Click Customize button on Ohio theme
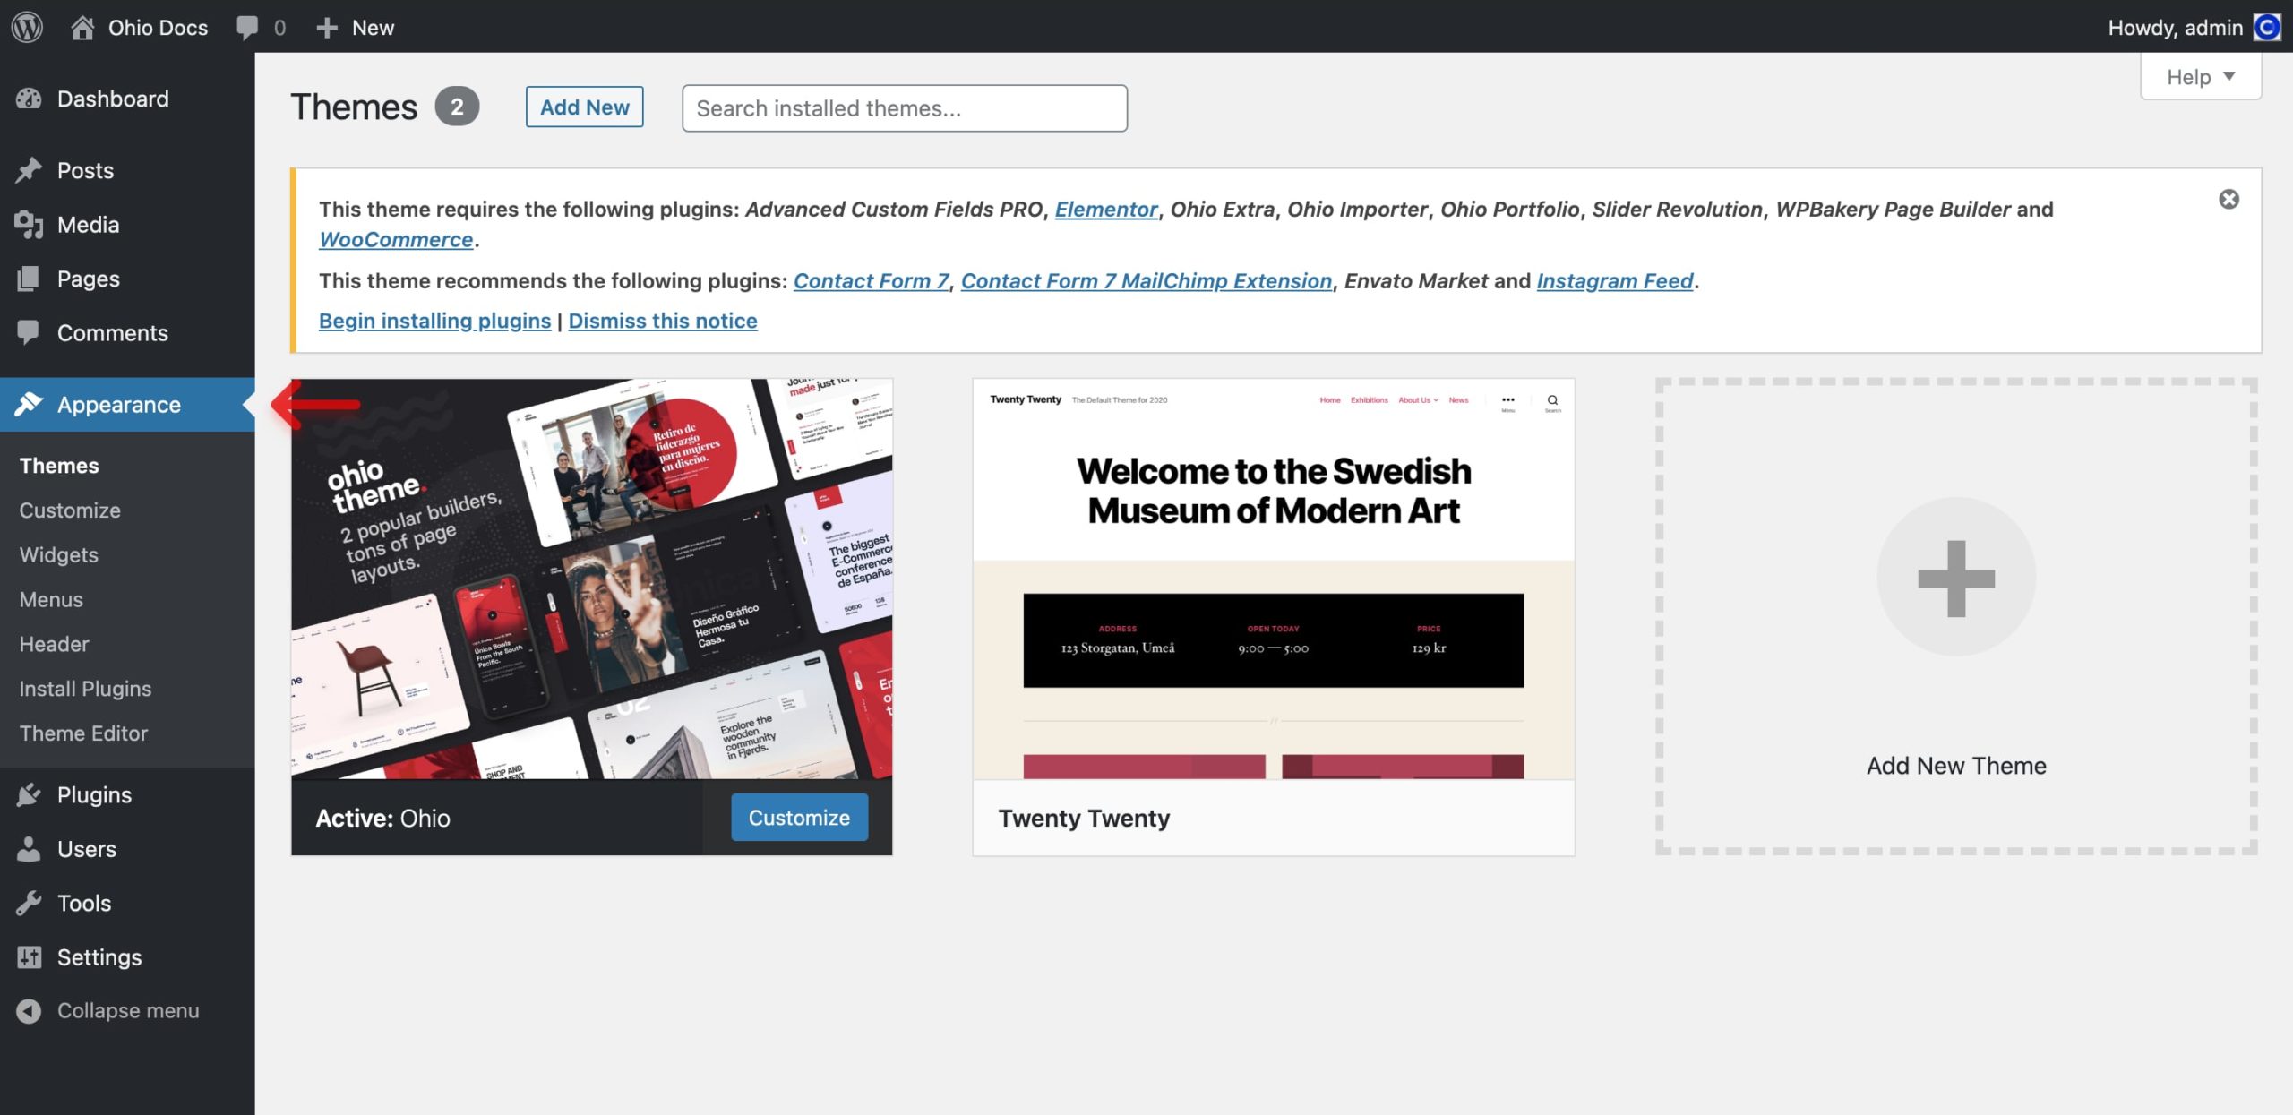This screenshot has width=2293, height=1115. pyautogui.click(x=799, y=817)
